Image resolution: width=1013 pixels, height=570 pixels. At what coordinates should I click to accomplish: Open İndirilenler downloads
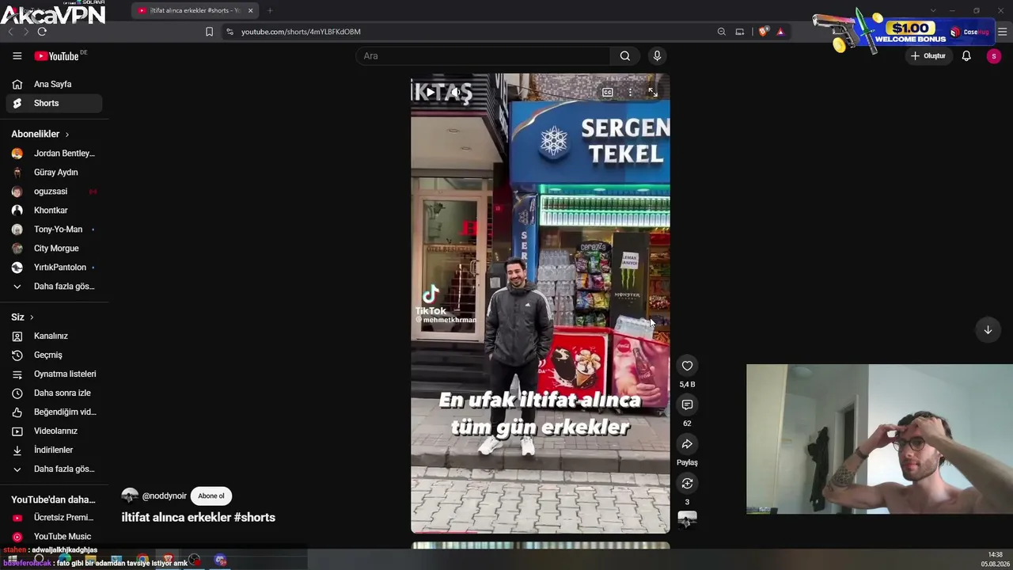coord(54,450)
